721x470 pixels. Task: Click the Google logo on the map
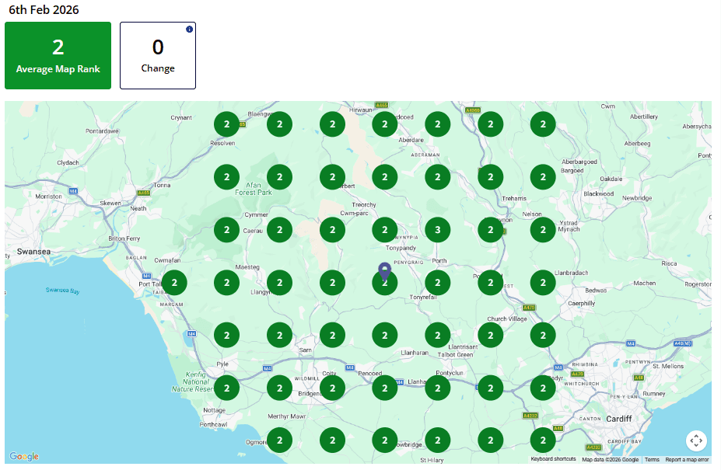pos(24,456)
